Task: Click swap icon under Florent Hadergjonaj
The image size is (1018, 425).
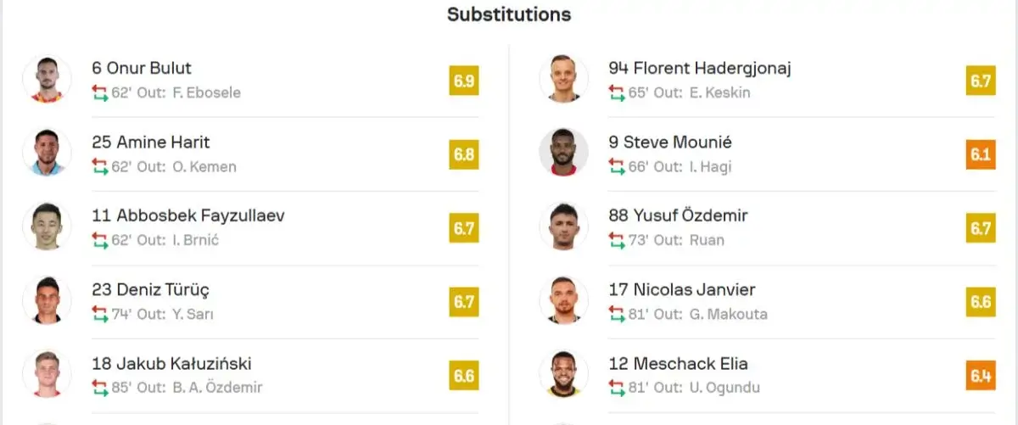Action: (x=617, y=92)
